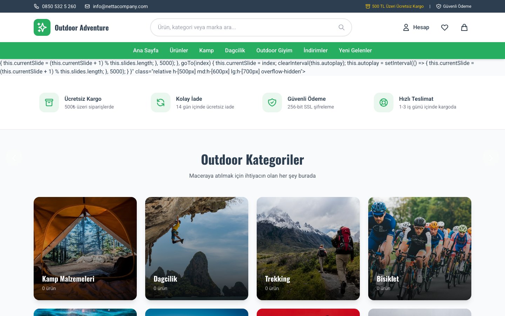Screen dimensions: 505x316
Task: Open the Hesap account link
Action: (416, 27)
